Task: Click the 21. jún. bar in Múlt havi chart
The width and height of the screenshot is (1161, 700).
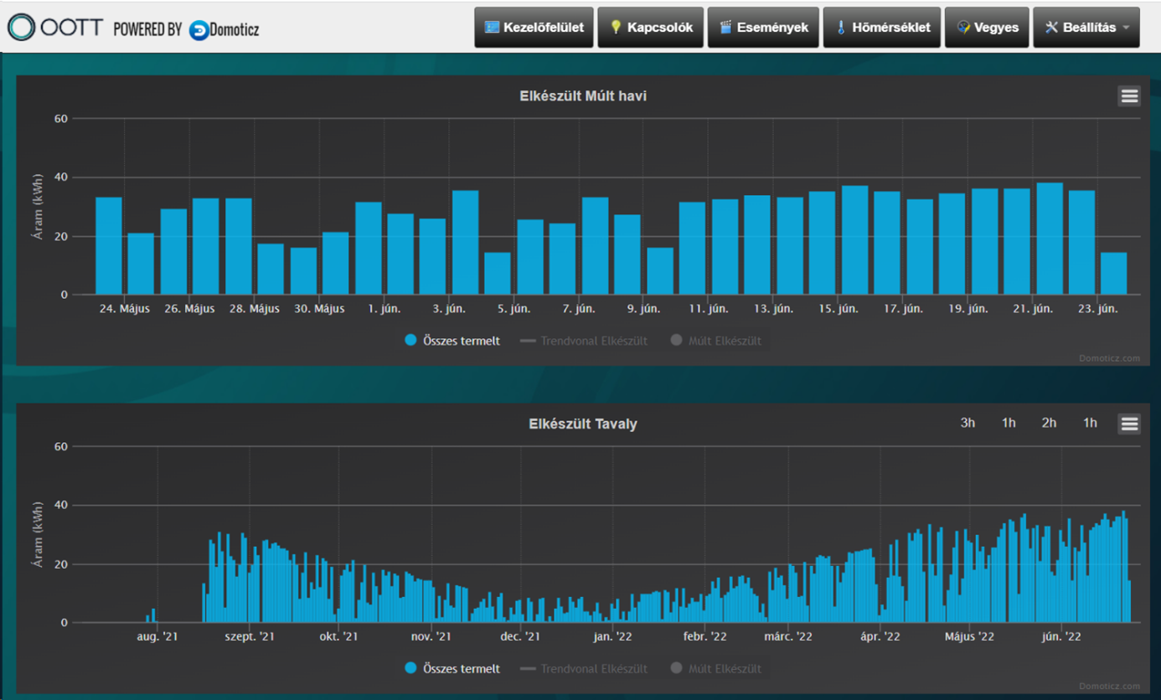Action: [1049, 239]
